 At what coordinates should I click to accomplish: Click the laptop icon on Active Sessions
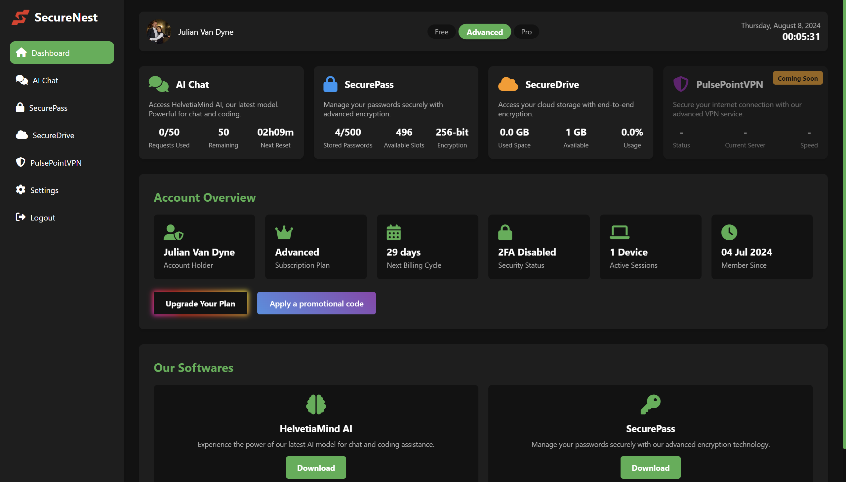click(619, 232)
